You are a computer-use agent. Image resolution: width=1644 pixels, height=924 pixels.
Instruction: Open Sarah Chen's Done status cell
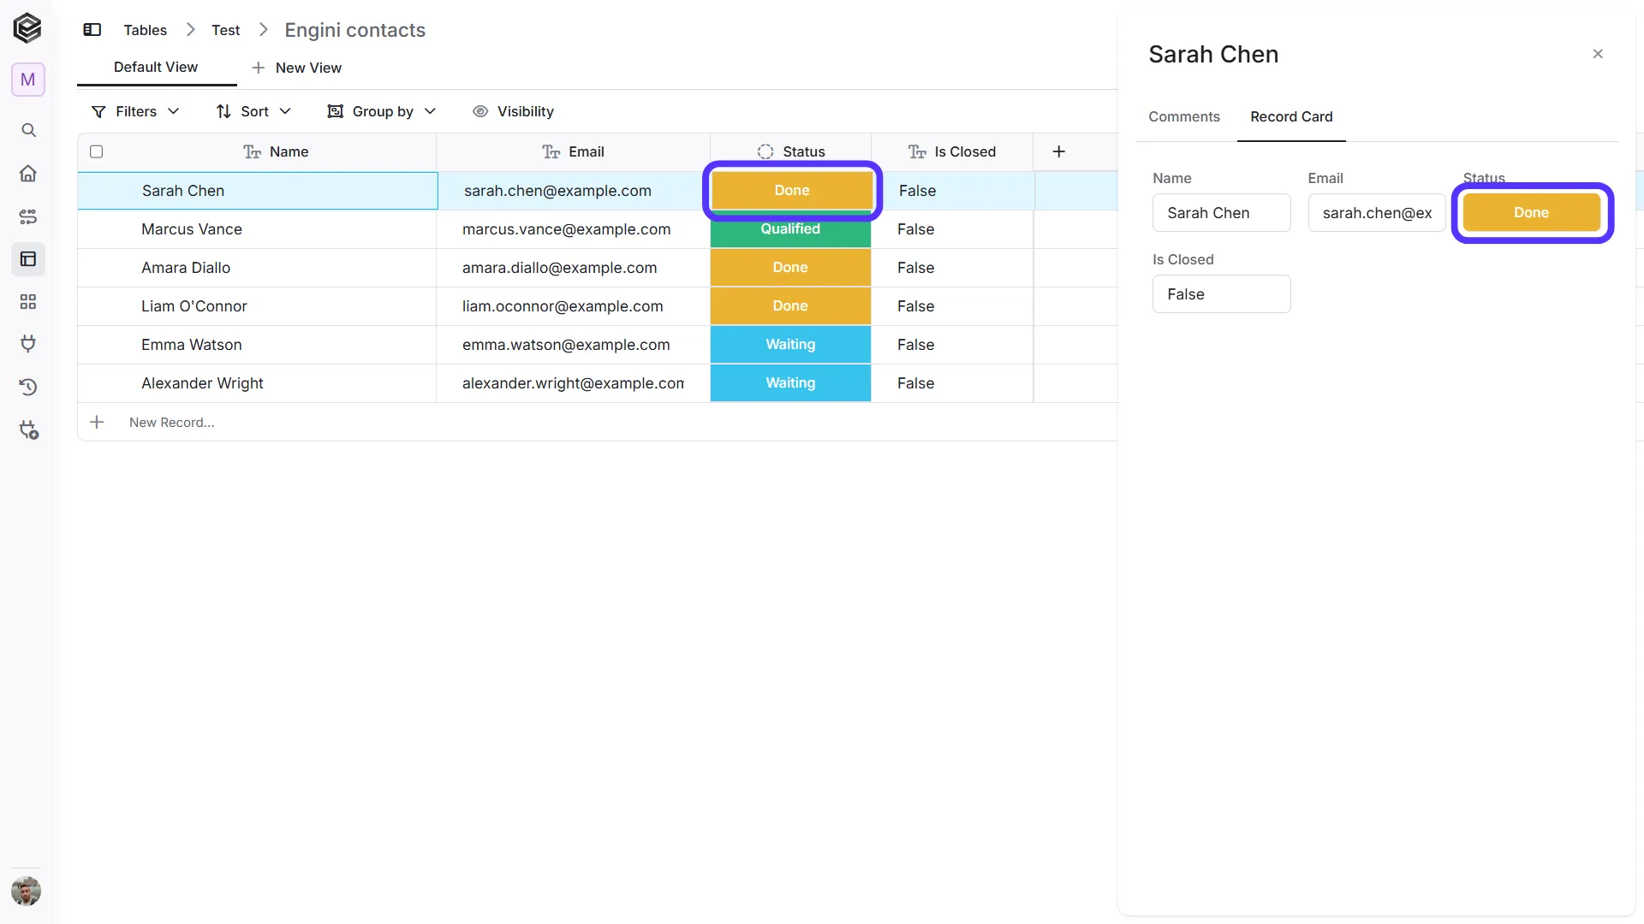tap(792, 190)
